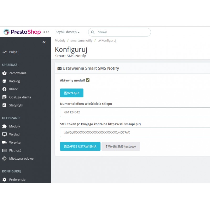Click Wyślij SMS testowy button
The image size is (210, 210).
pyautogui.click(x=121, y=146)
